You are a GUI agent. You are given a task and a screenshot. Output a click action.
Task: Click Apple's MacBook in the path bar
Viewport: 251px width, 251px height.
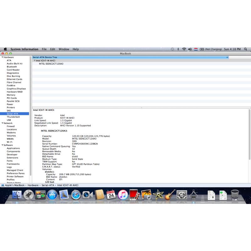tap(15, 185)
